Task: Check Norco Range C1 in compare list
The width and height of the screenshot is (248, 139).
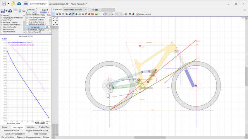Action: 27,32
